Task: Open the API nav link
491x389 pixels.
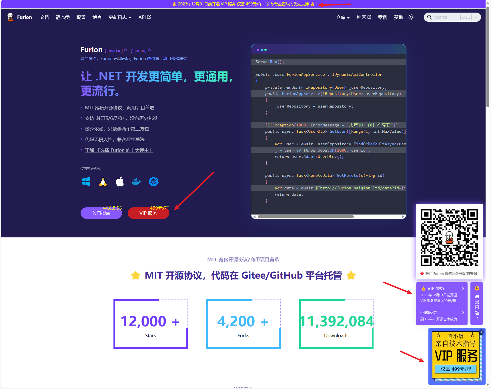Action: (x=145, y=17)
